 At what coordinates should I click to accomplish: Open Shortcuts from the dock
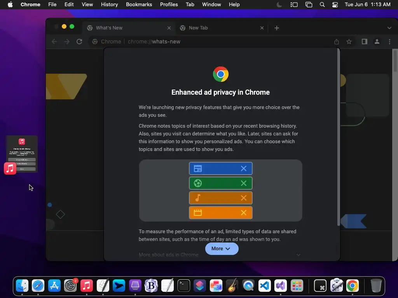tap(200, 286)
